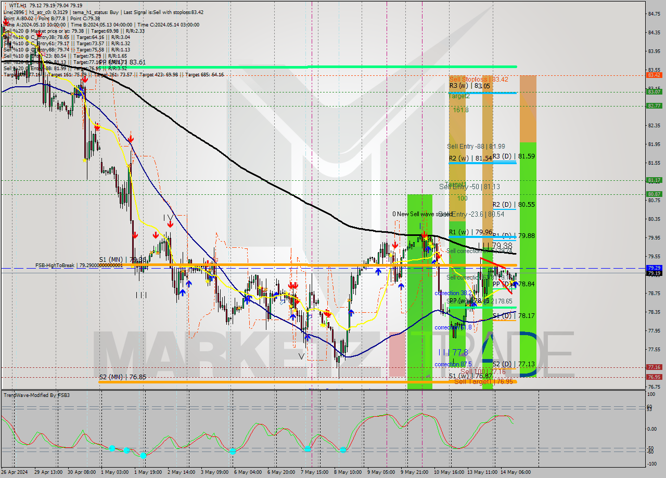The width and height of the screenshot is (666, 478).
Task: Click the TrendWave-Modified By FSB3 indicator label
Action: 36,395
